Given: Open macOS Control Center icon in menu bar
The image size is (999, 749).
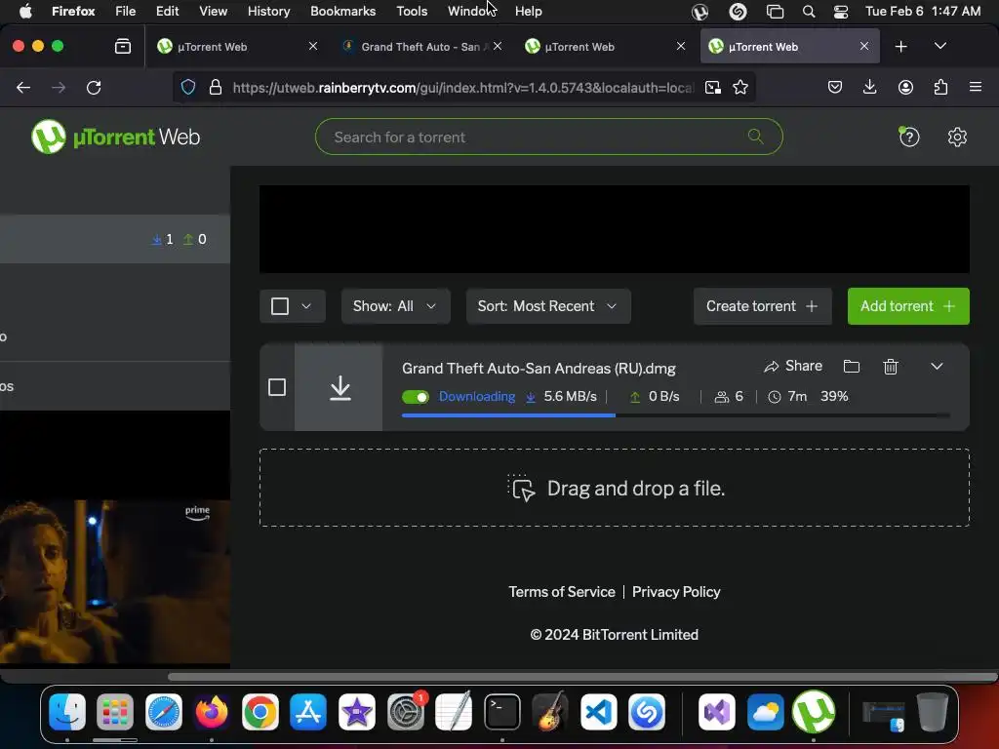Looking at the screenshot, I should [x=841, y=12].
